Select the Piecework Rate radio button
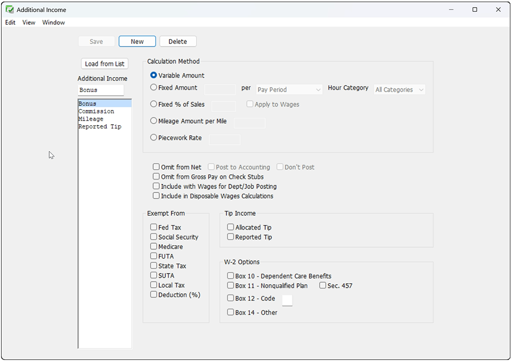This screenshot has width=512, height=361. click(x=154, y=137)
